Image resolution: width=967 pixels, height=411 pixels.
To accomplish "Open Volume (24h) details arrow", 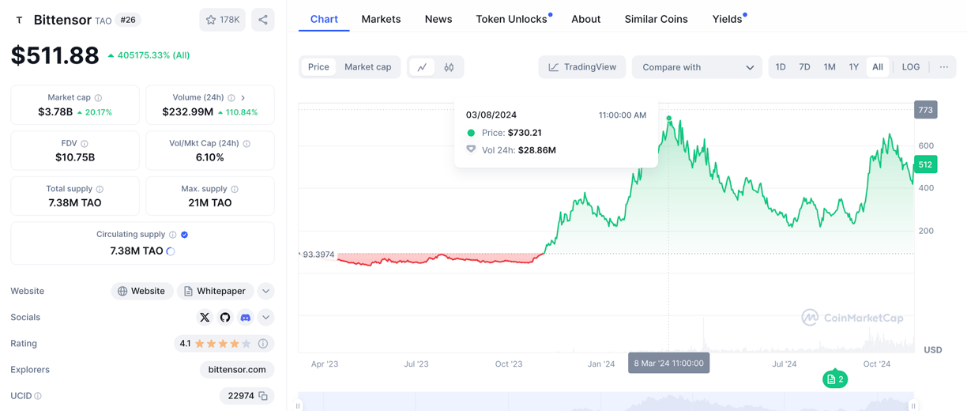I will point(243,98).
